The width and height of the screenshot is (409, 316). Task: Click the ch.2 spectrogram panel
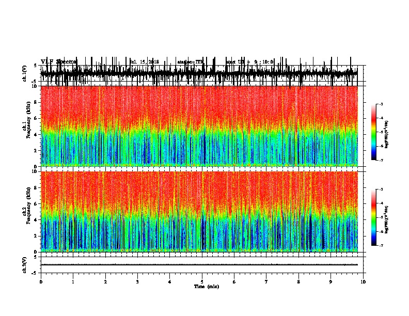click(x=199, y=212)
